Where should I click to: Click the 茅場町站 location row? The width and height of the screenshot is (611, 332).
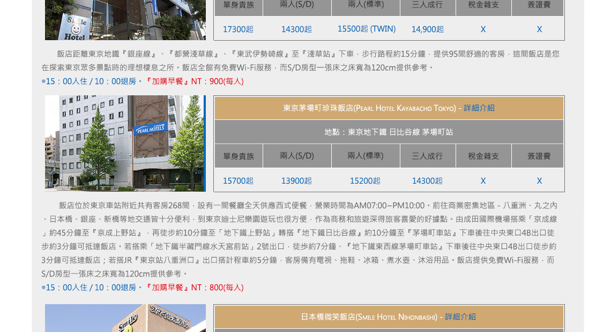point(389,132)
